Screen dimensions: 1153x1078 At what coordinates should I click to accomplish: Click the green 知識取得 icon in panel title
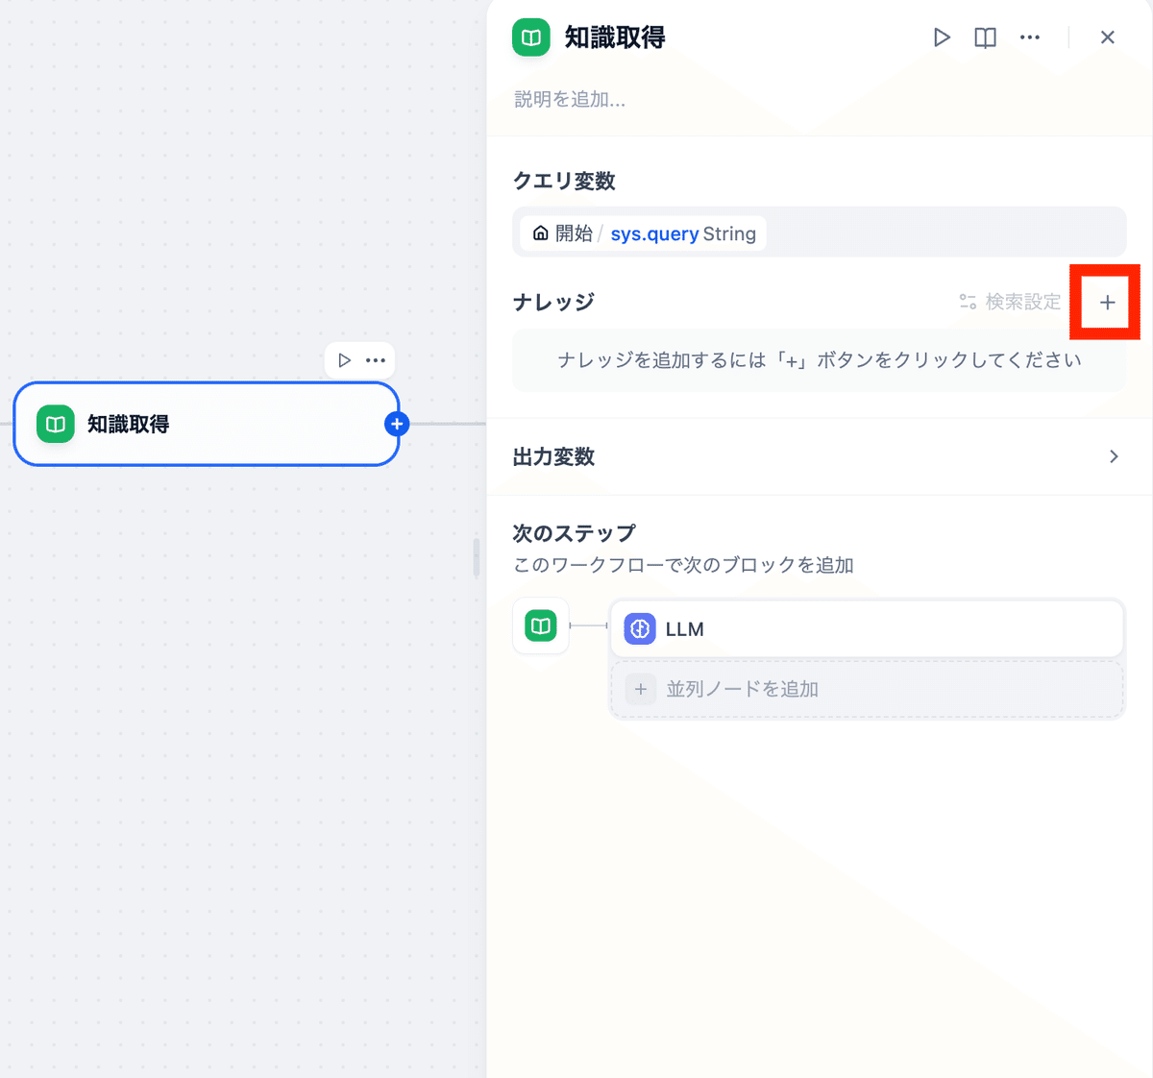(531, 37)
